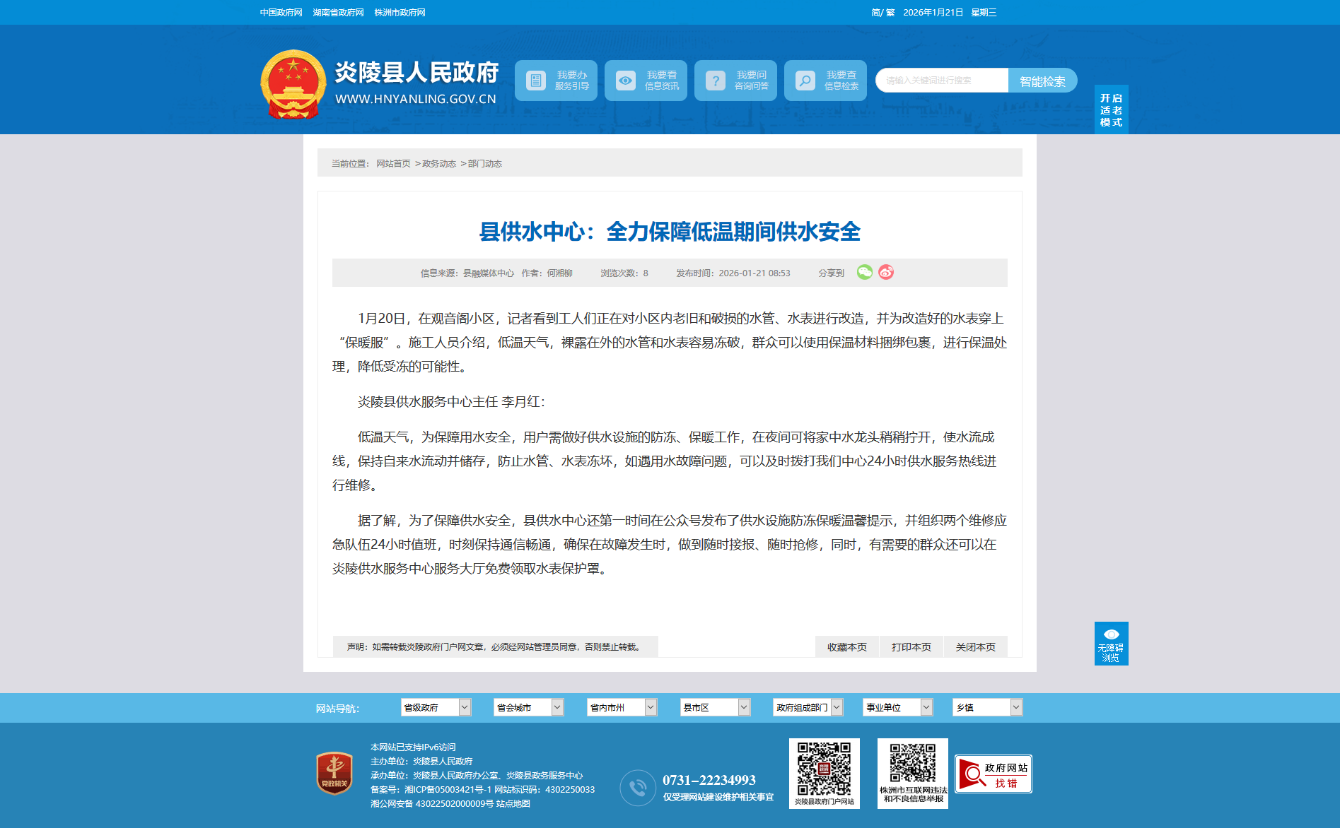The image size is (1340, 828).
Task: Expand the 省级政府 dropdown
Action: point(436,707)
